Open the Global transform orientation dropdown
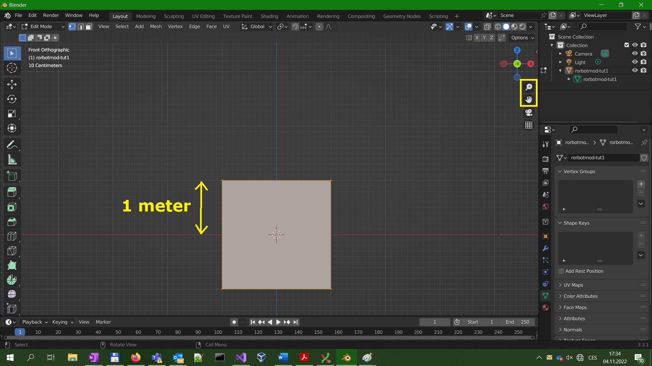Viewport: 652px width, 366px height. click(x=256, y=26)
